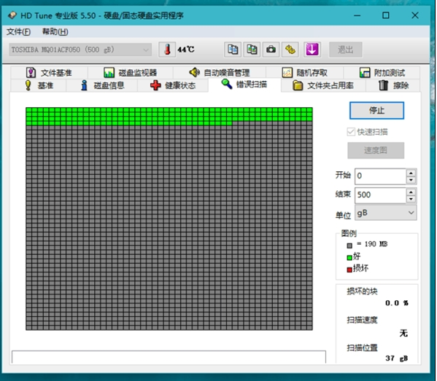Image resolution: width=437 pixels, height=381 pixels.
Task: Switch to the 附加测试 tab
Action: click(x=382, y=73)
